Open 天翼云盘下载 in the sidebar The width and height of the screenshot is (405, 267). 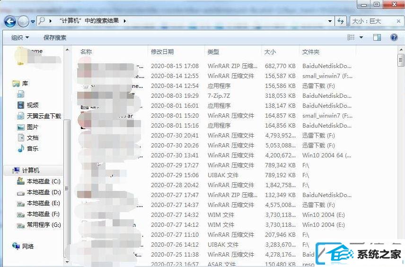point(44,116)
